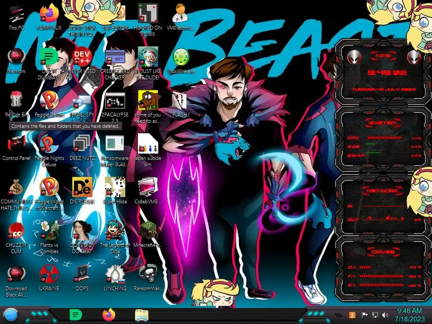
Task: Open the Start orb button
Action: pyautogui.click(x=11, y=315)
